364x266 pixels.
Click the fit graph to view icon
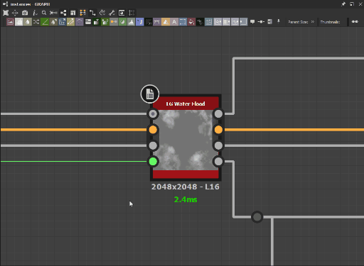point(6,13)
